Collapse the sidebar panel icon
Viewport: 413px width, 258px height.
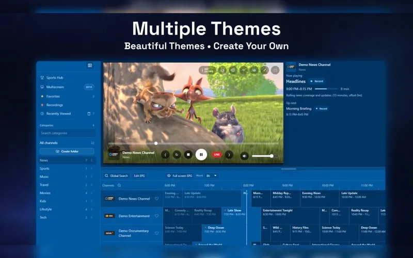(90, 66)
